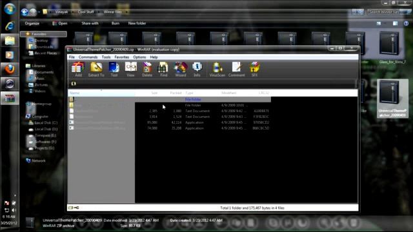
Task: Create a New folder in Explorer
Action: 137,23
